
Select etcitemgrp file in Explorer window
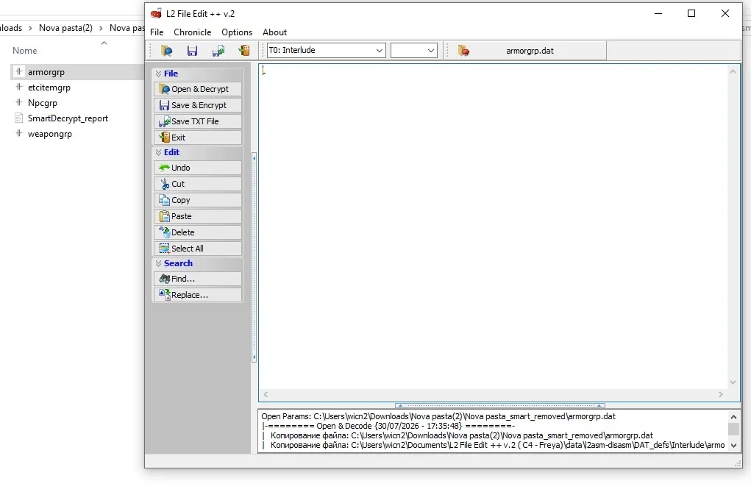[49, 88]
